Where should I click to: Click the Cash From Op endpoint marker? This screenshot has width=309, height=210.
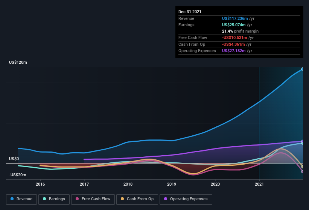point(303,167)
